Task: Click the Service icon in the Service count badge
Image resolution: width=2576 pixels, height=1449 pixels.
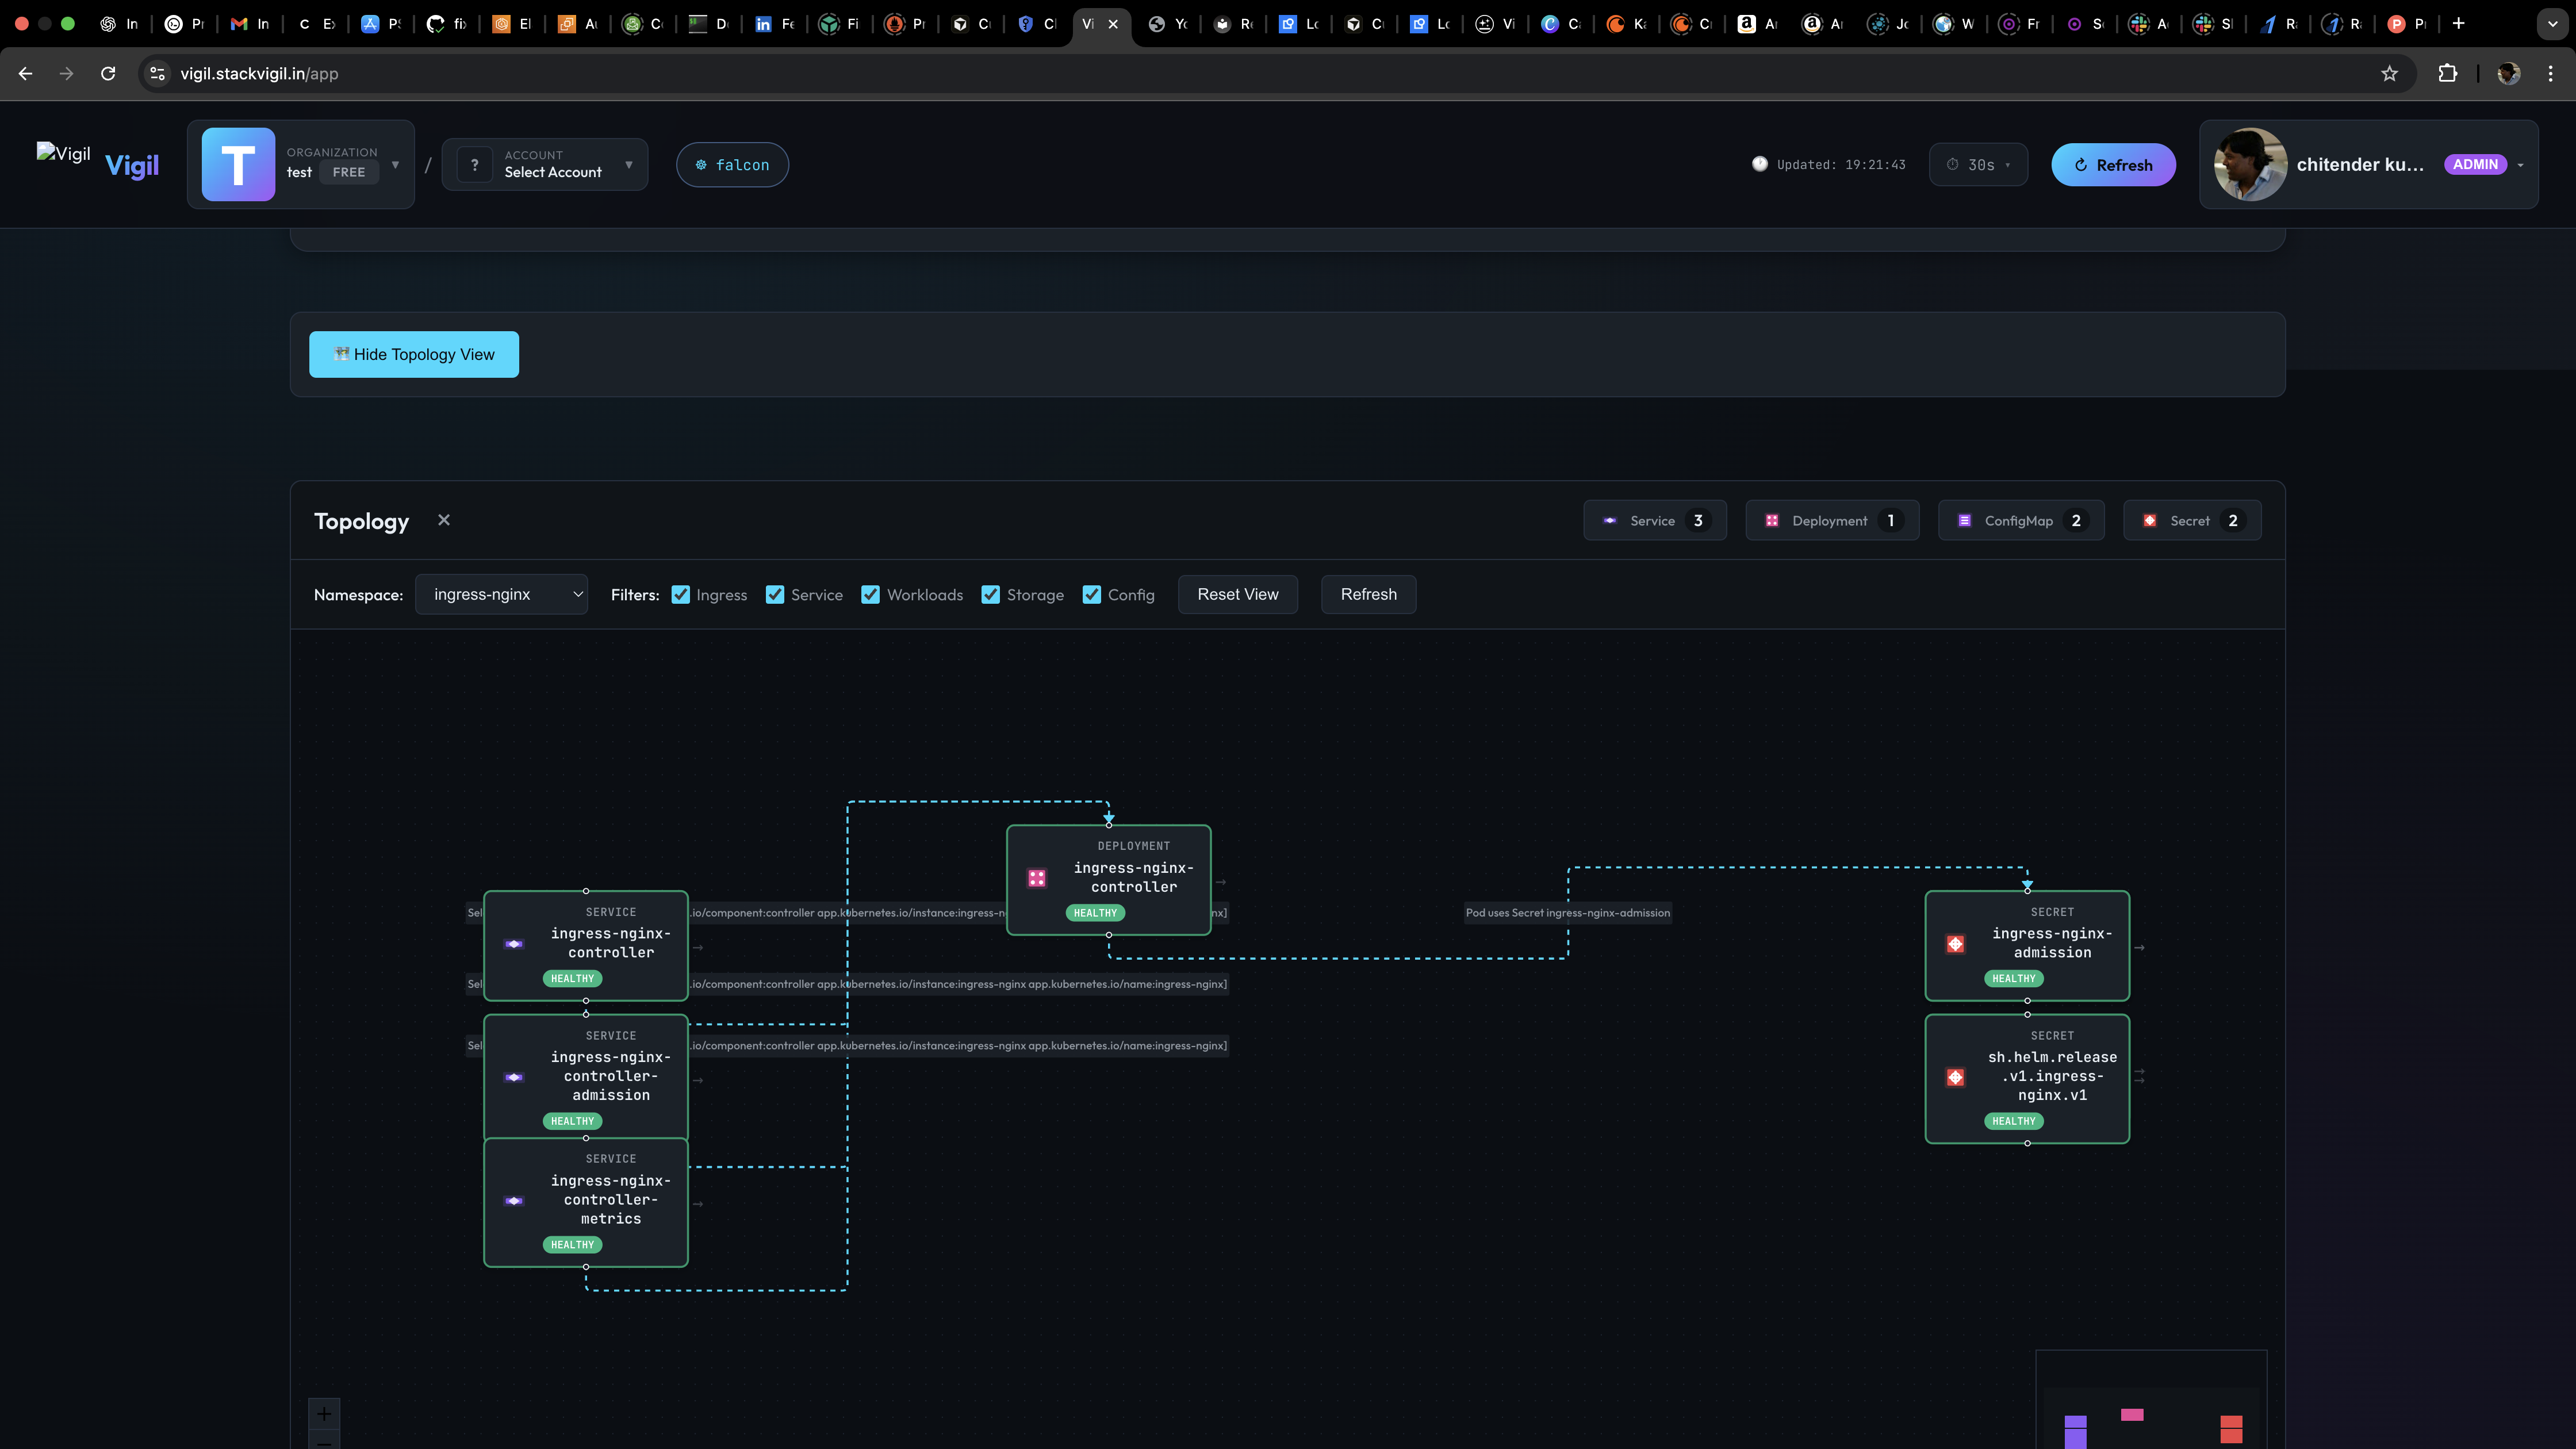Action: pos(1610,520)
